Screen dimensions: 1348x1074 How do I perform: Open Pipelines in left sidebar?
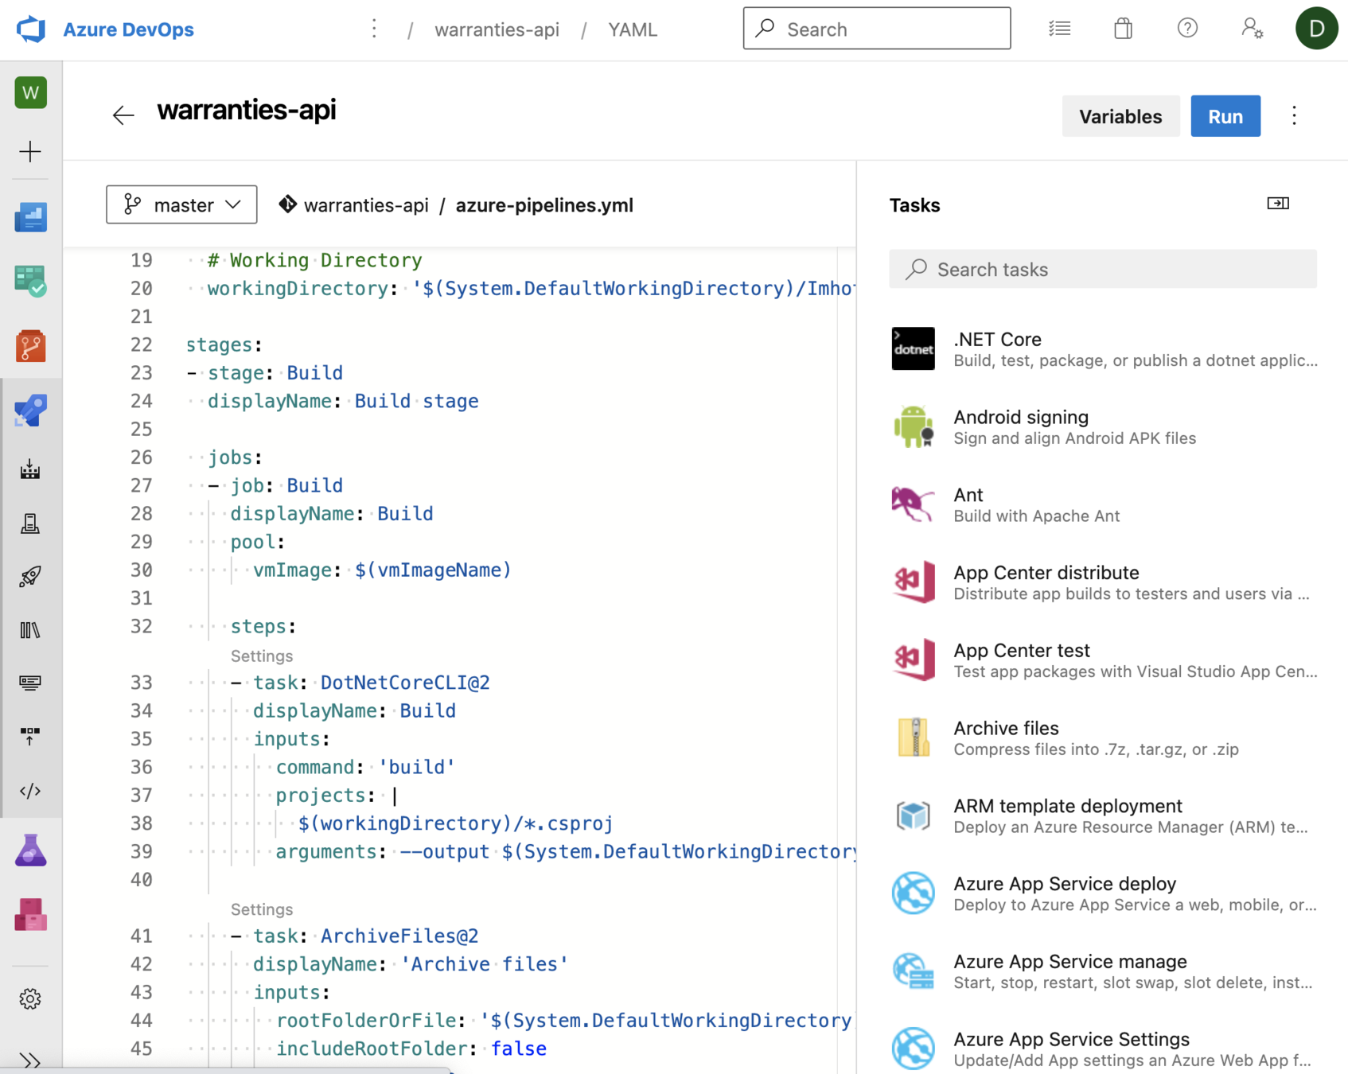(31, 411)
